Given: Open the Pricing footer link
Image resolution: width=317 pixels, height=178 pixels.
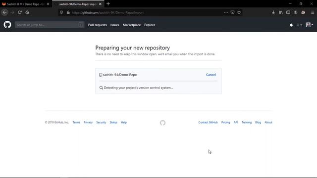Looking at the screenshot, I should (226, 122).
